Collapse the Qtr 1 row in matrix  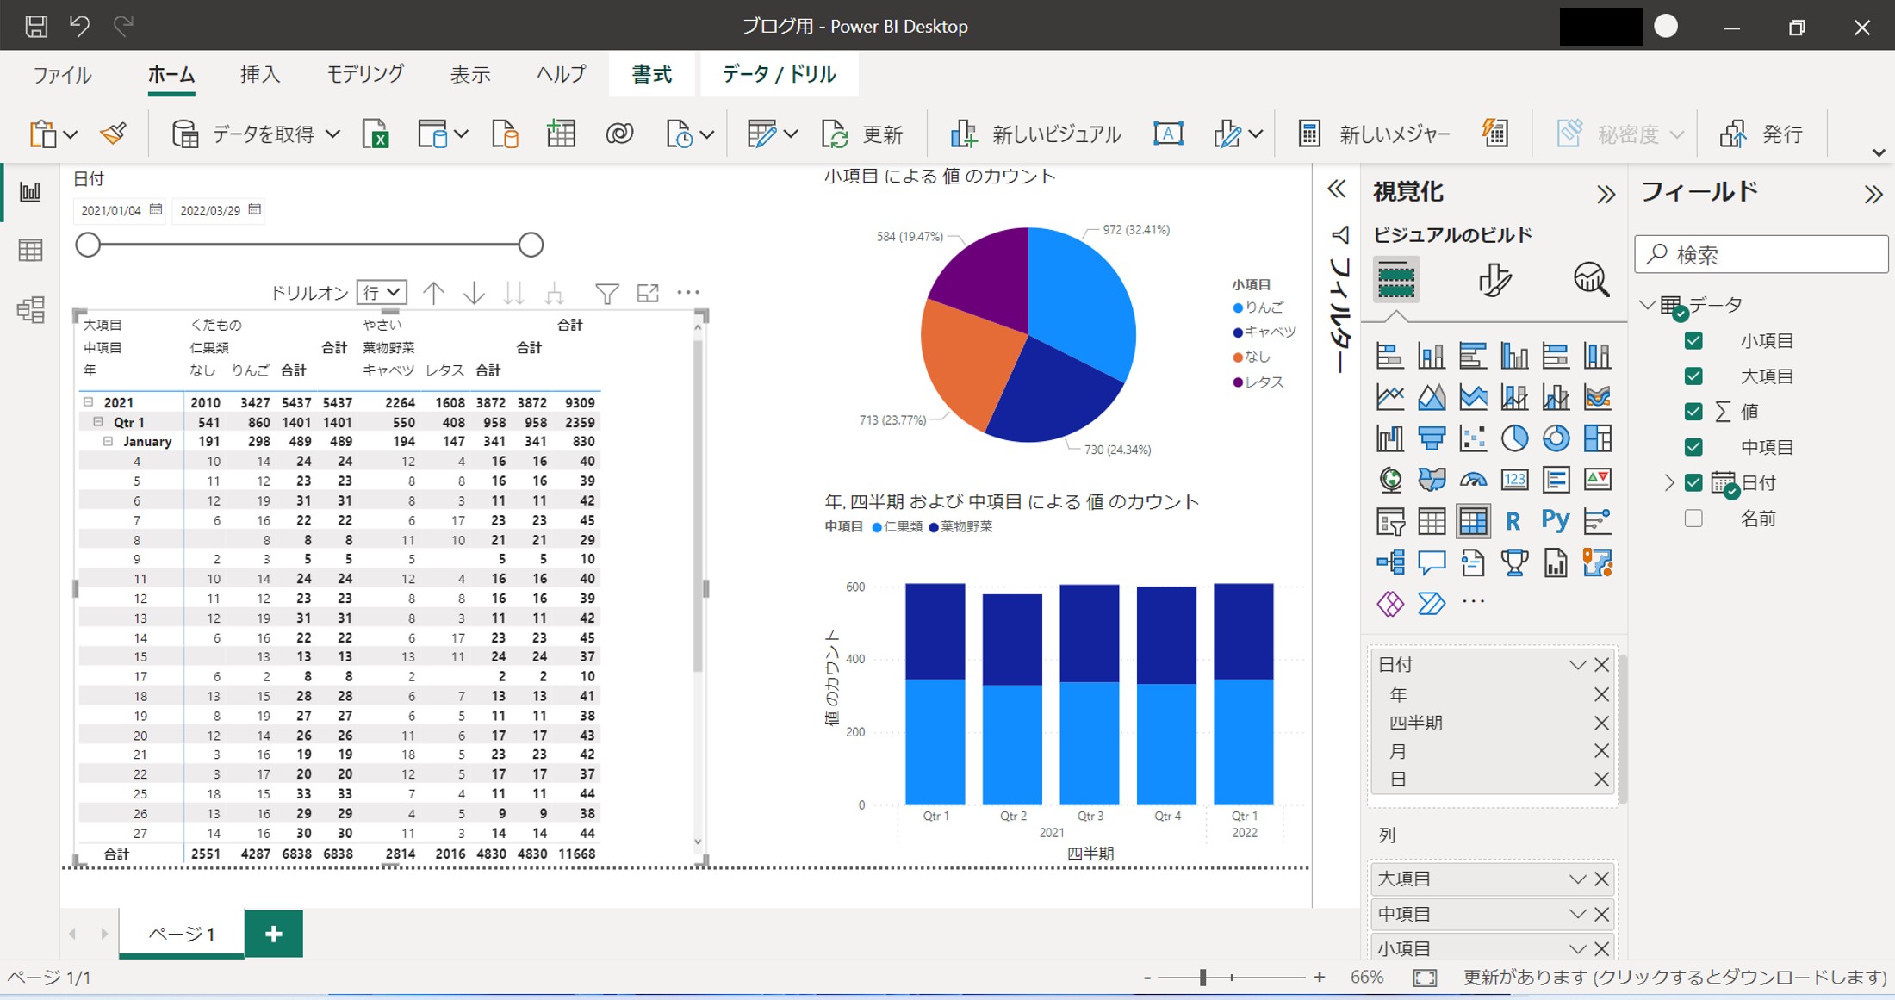point(98,422)
